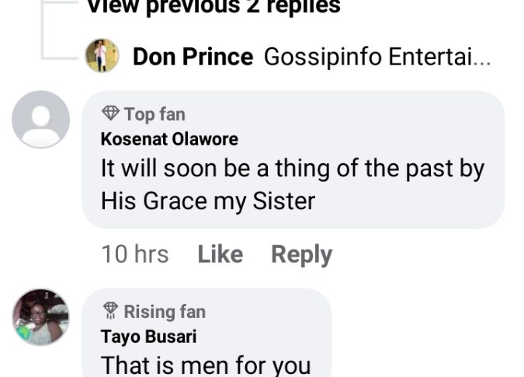Image resolution: width=524 pixels, height=377 pixels.
Task: Reply to Kosenat Olawore's comment
Action: tap(301, 254)
